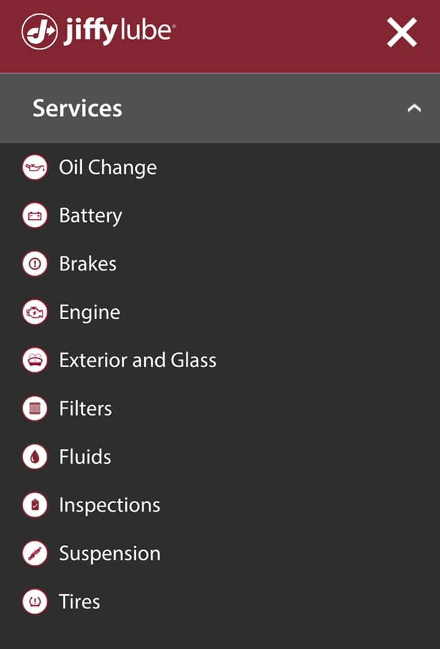This screenshot has width=440, height=649.
Task: Navigate to Filters services
Action: (x=85, y=409)
